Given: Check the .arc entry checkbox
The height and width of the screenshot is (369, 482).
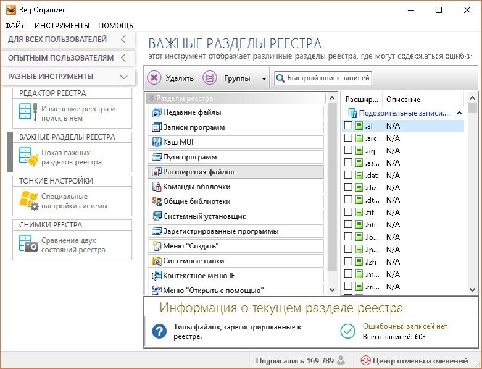Looking at the screenshot, I should pyautogui.click(x=348, y=138).
